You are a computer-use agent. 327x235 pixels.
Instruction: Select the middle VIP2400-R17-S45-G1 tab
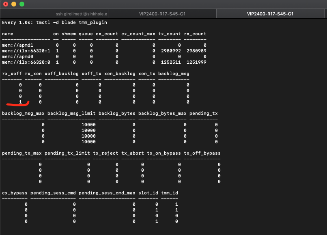162,14
